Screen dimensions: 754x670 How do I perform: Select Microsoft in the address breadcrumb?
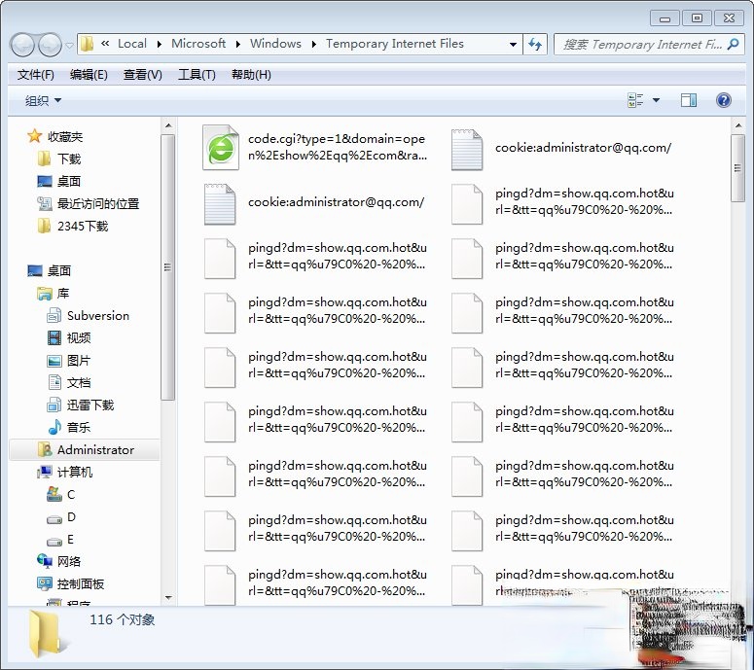point(198,44)
